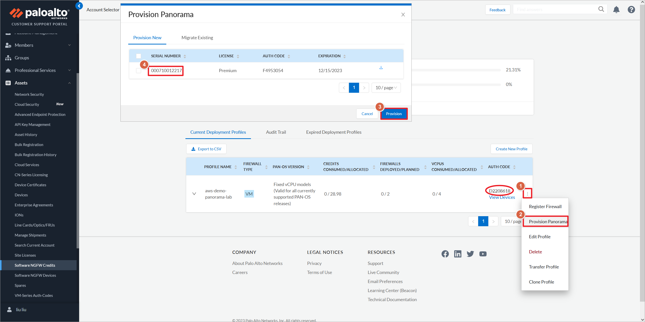Open Expired Deployment Profiles tab
The image size is (645, 322).
pyautogui.click(x=334, y=132)
